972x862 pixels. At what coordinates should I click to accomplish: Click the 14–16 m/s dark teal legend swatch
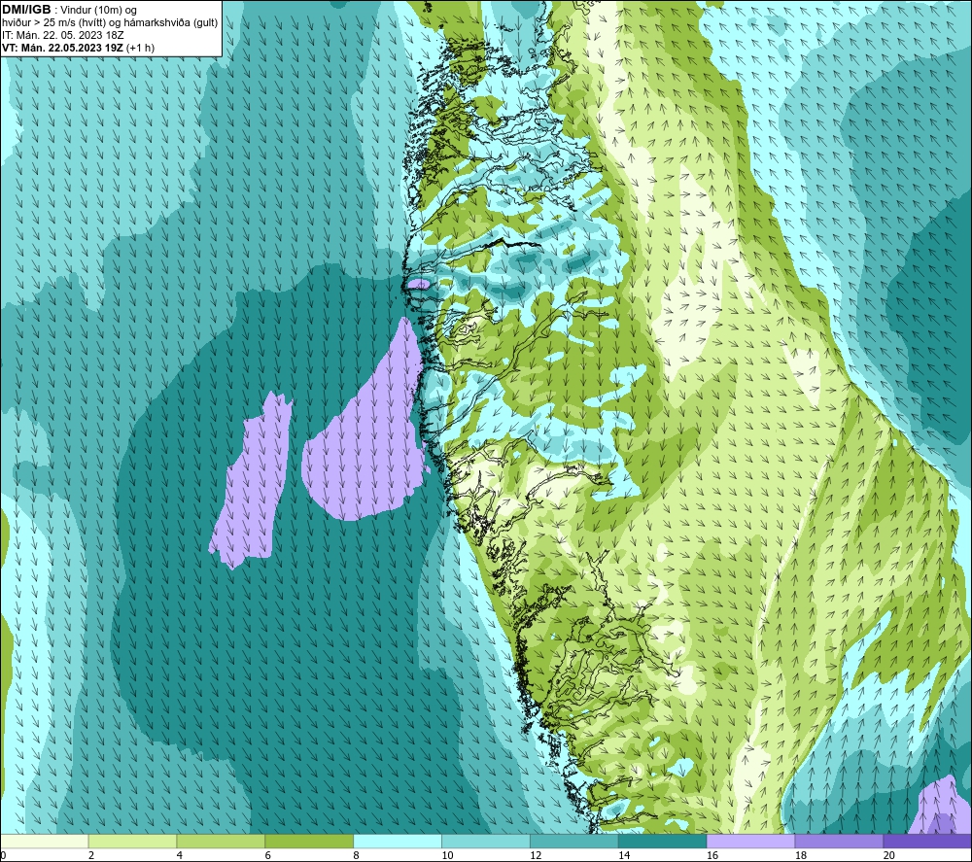click(662, 842)
